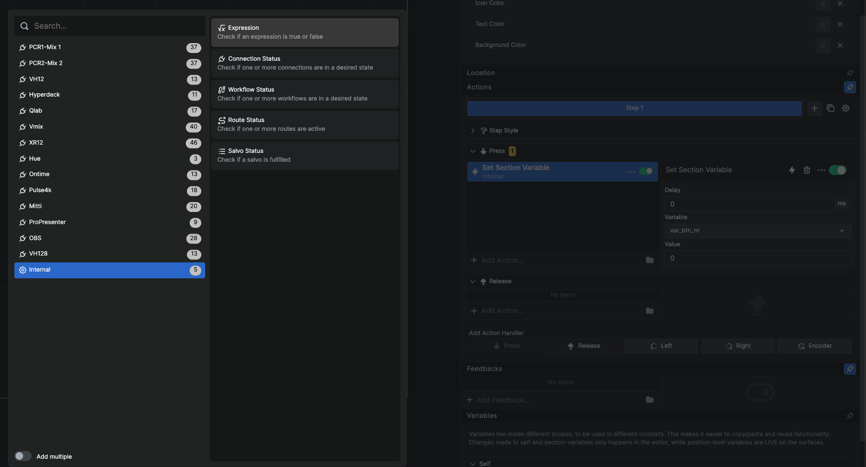Open the Text Color picker swatch
Viewport: 866px width, 467px height.
pyautogui.click(x=823, y=24)
